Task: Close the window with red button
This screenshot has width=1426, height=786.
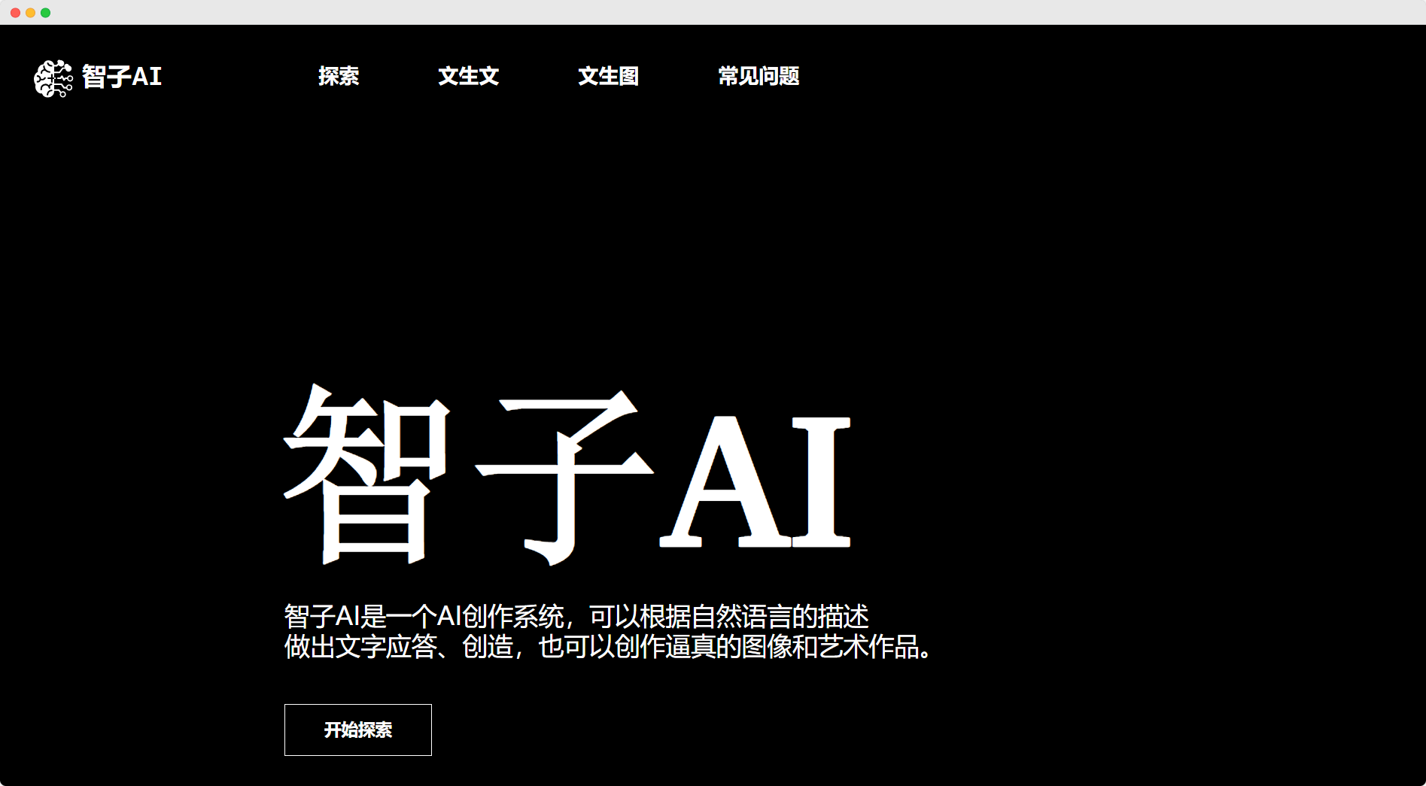Action: coord(15,13)
